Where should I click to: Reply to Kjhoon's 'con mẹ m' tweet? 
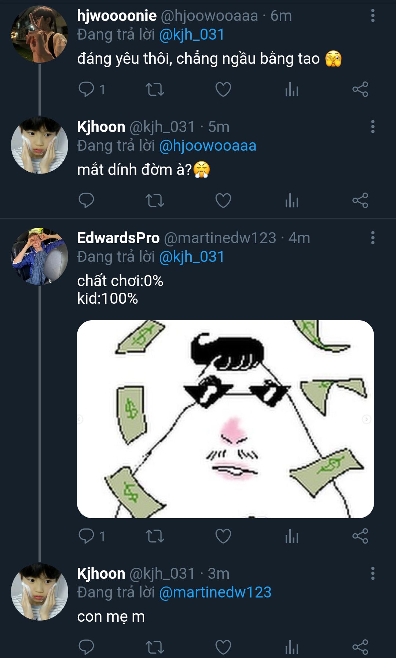point(87,647)
